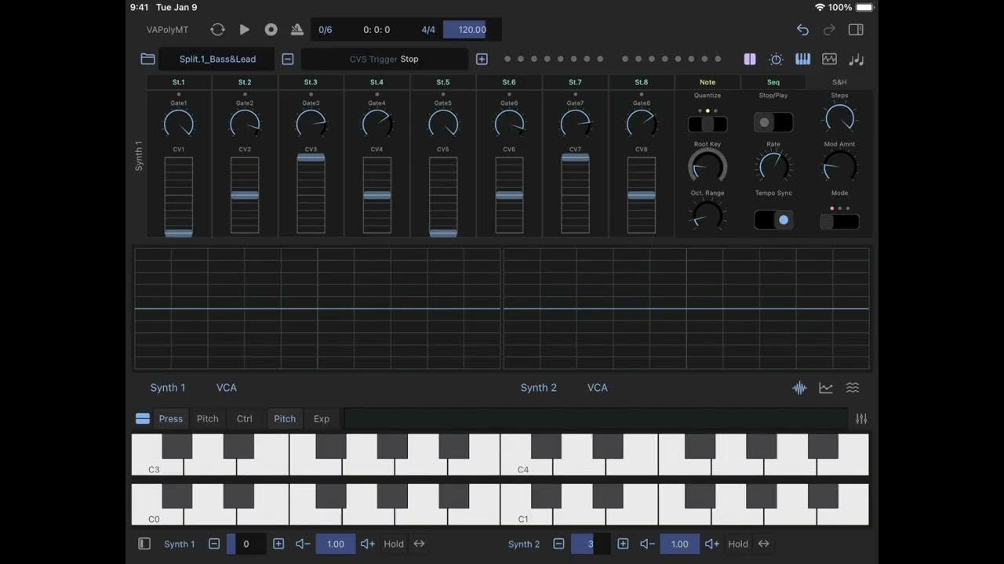Click the VAPolyMT app title button

tap(168, 30)
